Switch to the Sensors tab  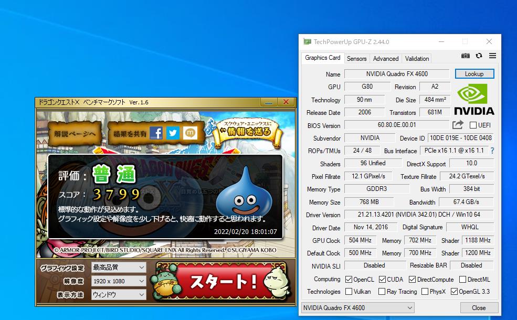click(x=357, y=59)
